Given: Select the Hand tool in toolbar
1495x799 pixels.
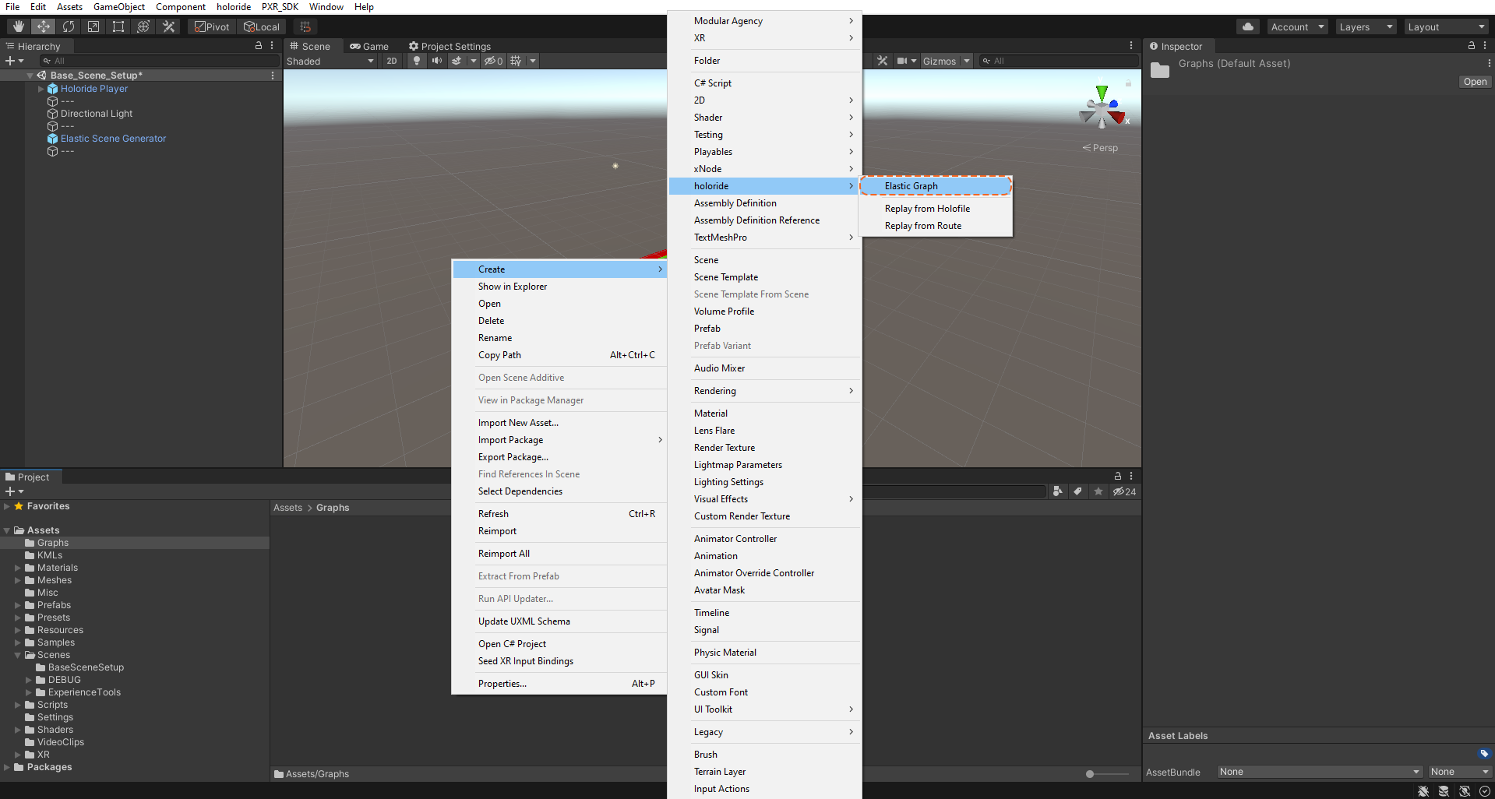Looking at the screenshot, I should click(x=18, y=26).
